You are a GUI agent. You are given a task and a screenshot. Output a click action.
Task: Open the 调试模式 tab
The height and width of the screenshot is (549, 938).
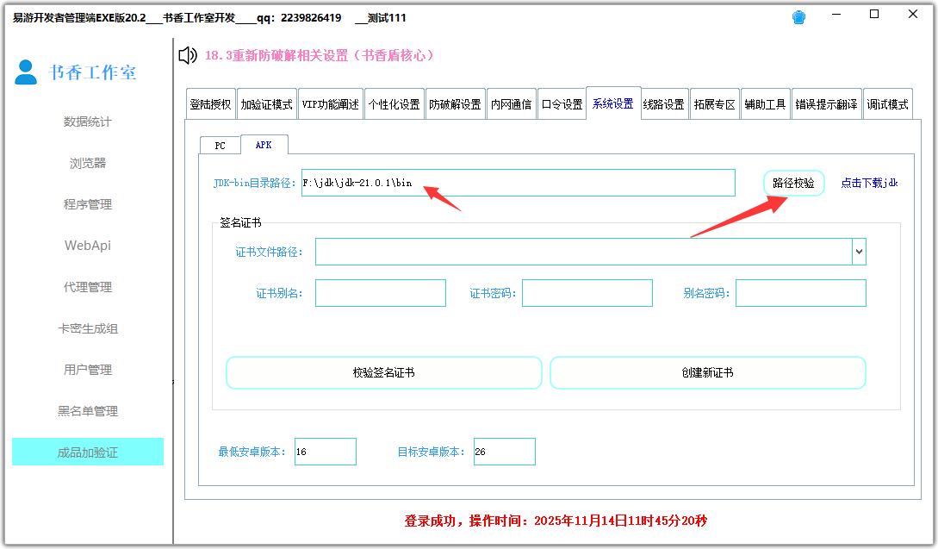pyautogui.click(x=887, y=104)
